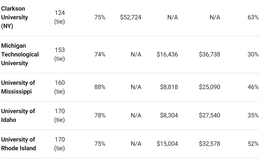Screen dimensions: 260x159
Task: Click the 88% value for Mississippi
Action: click(100, 87)
